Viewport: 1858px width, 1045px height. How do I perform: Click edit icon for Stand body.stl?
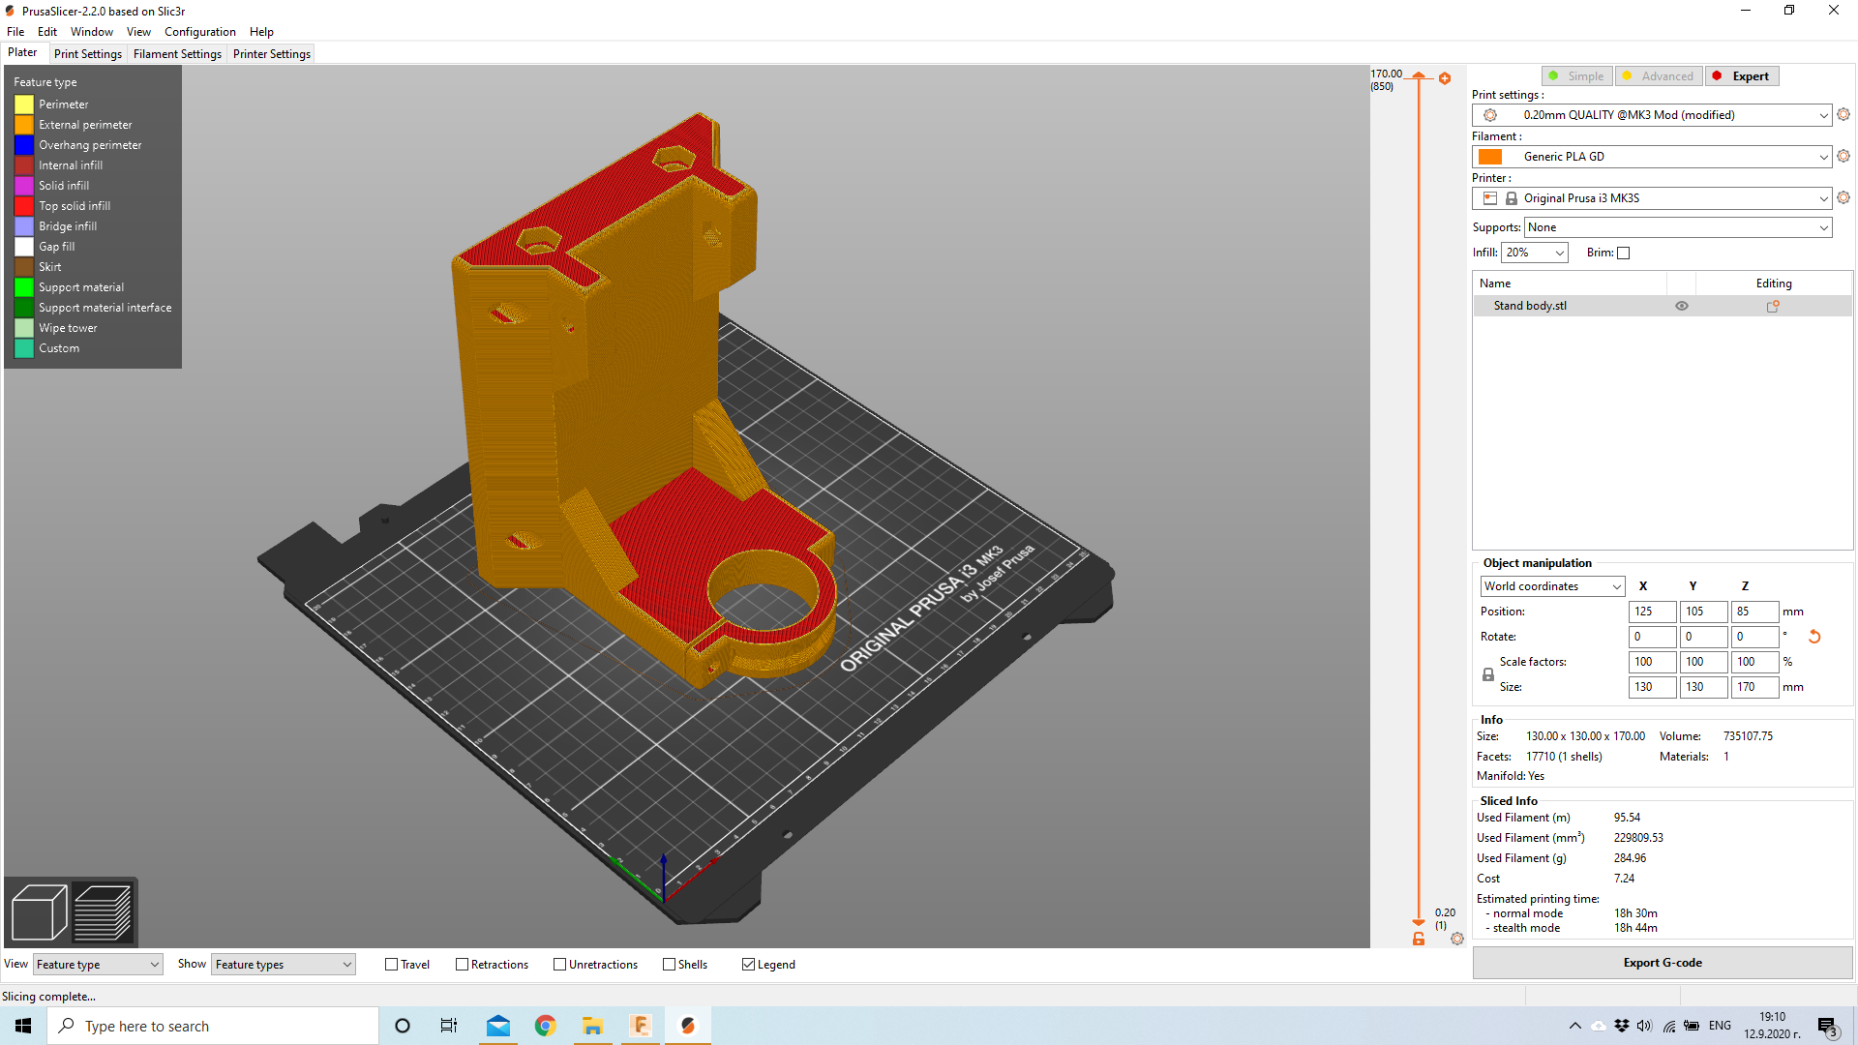pos(1773,306)
